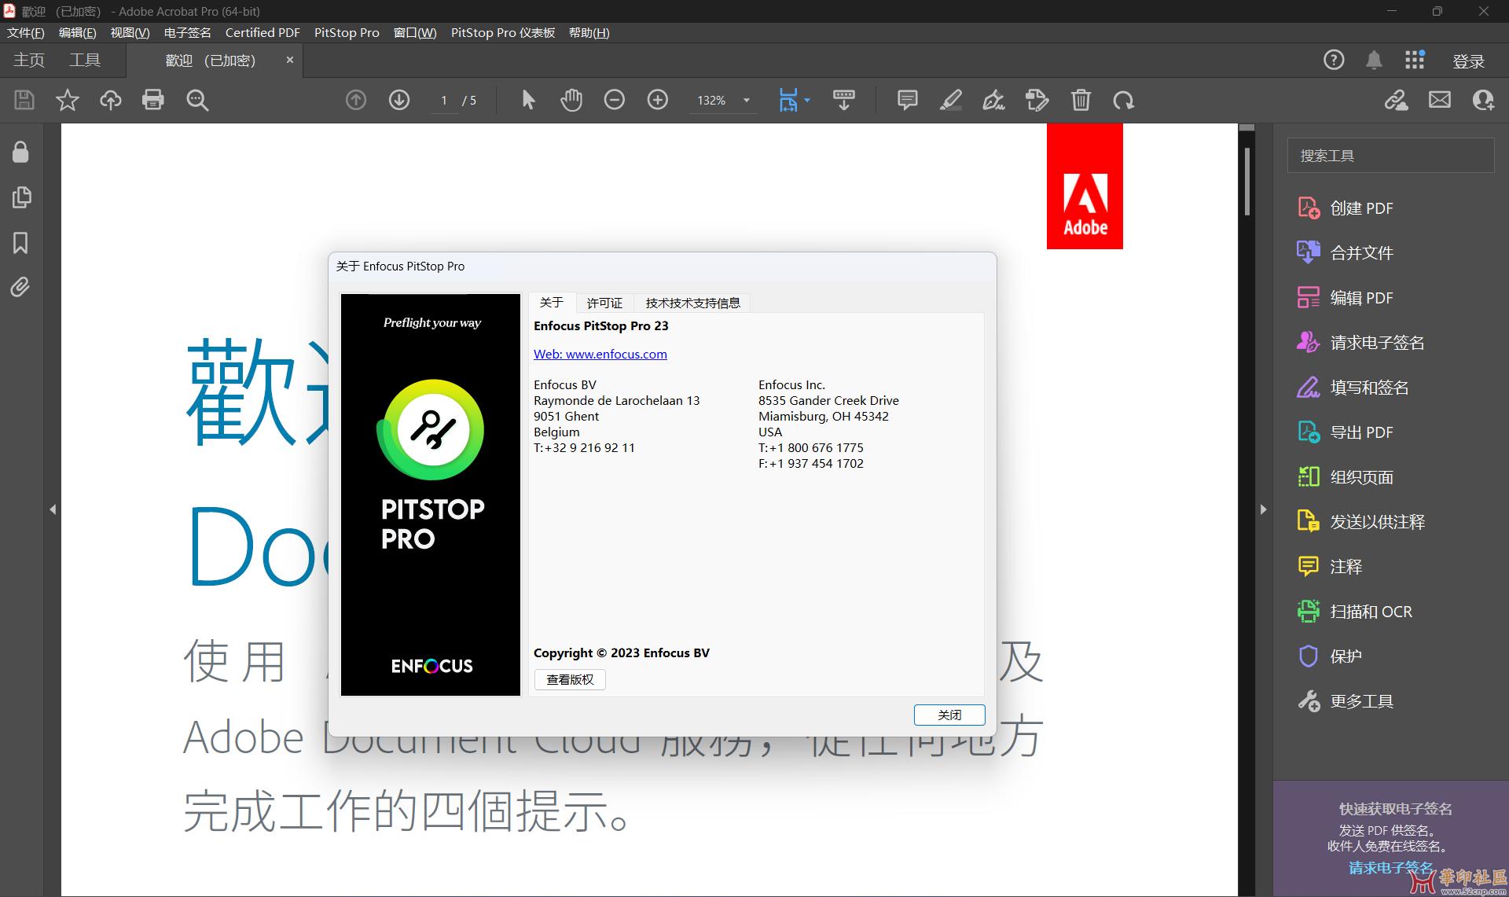
Task: Click the highlighter pen tool
Action: click(x=950, y=100)
